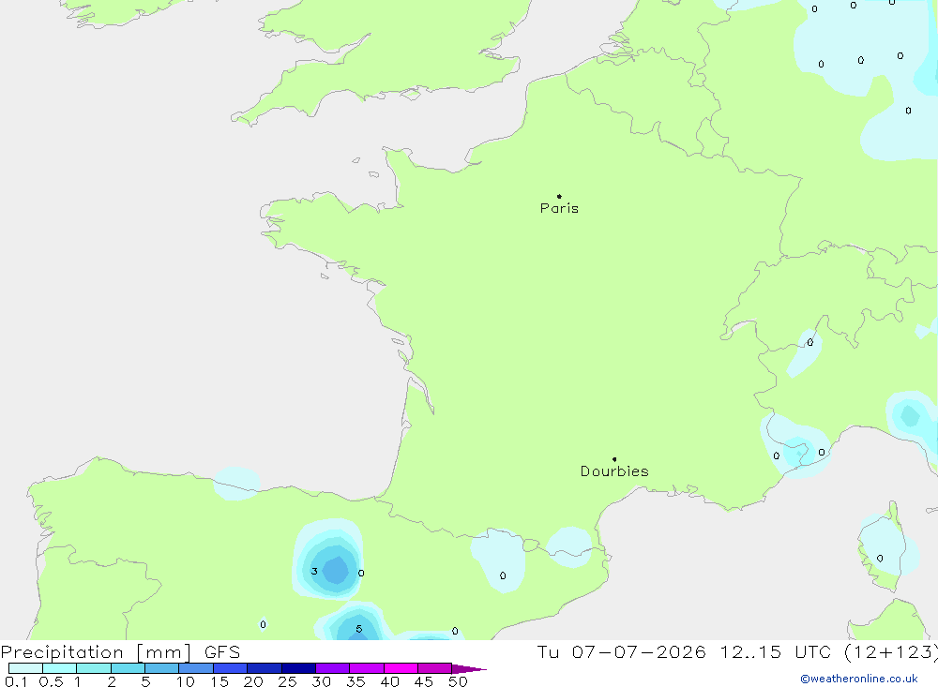Click the 2–5 mm legend swatch

(128, 668)
